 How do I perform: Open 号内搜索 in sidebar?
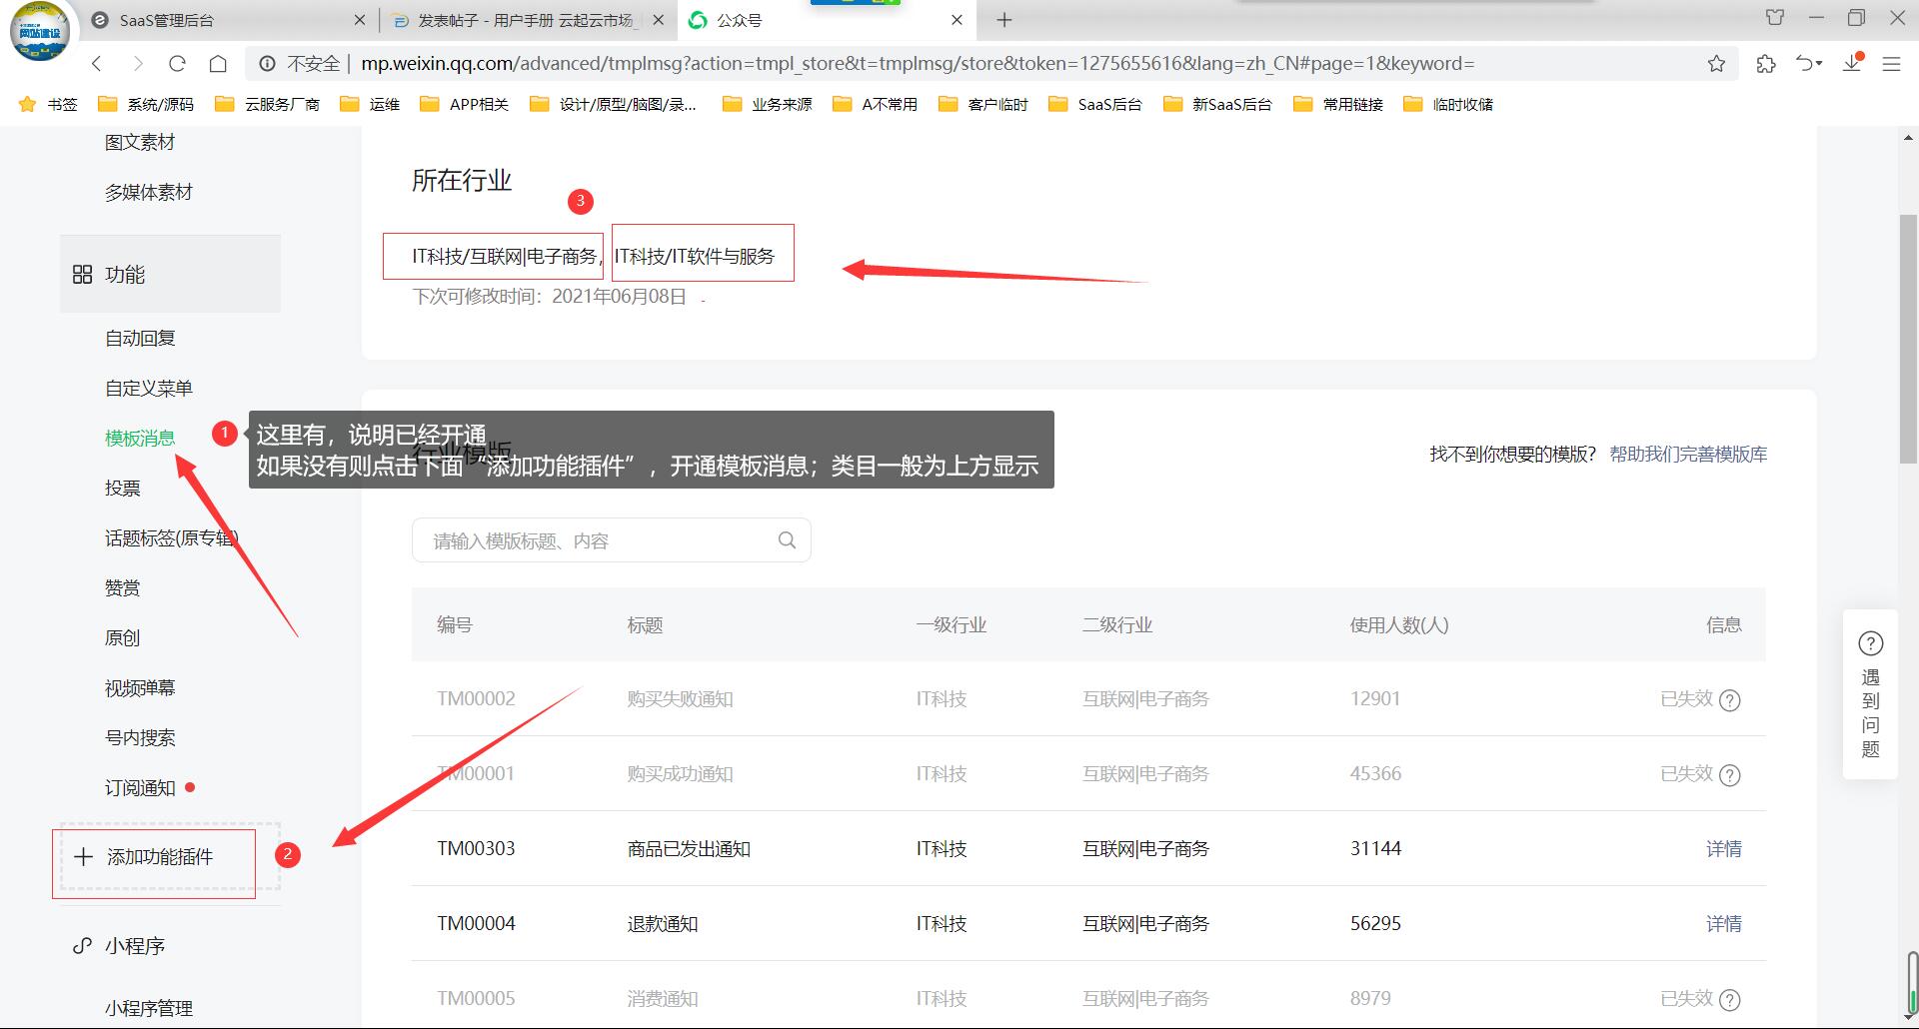pos(140,738)
